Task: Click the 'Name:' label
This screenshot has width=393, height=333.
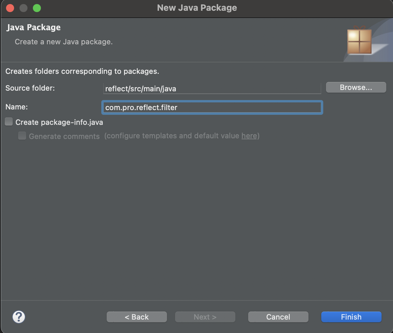Action: tap(16, 107)
